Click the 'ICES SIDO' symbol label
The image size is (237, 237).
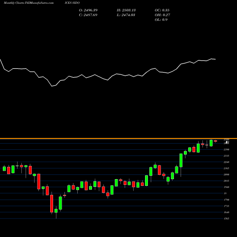point(72,3)
